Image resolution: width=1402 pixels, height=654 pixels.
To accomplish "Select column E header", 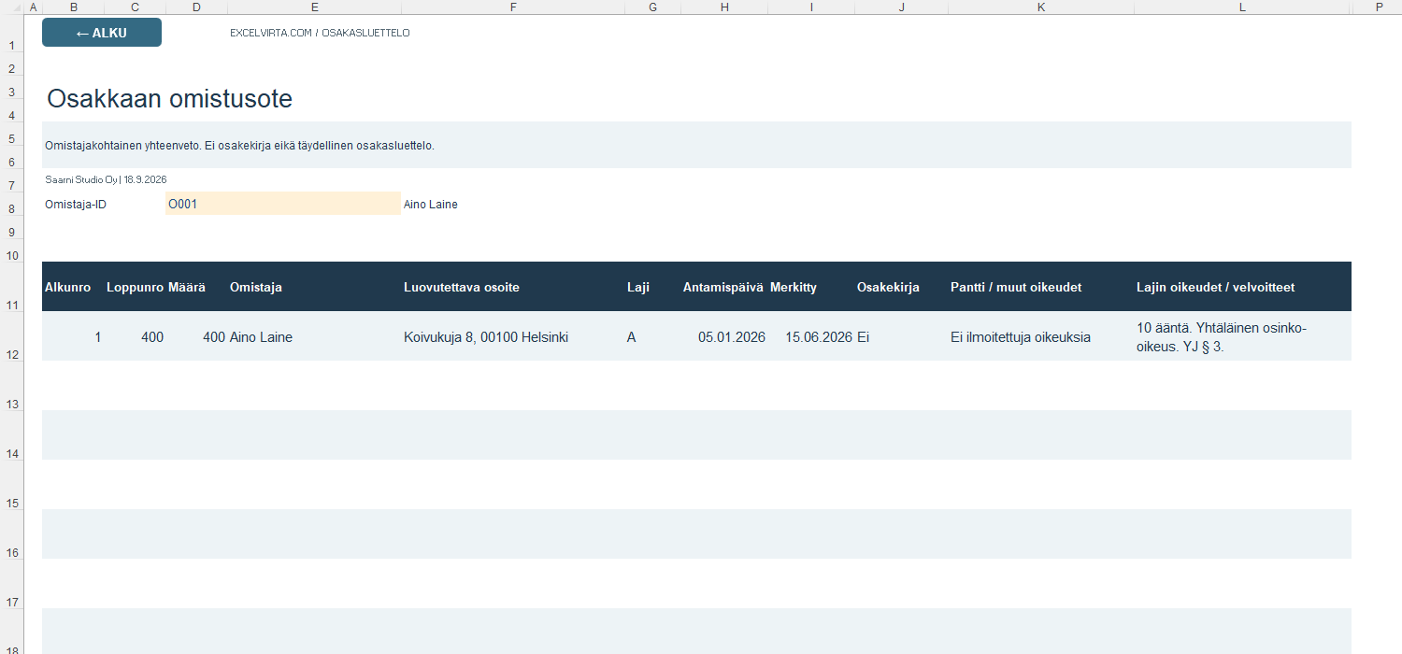I will pos(314,7).
